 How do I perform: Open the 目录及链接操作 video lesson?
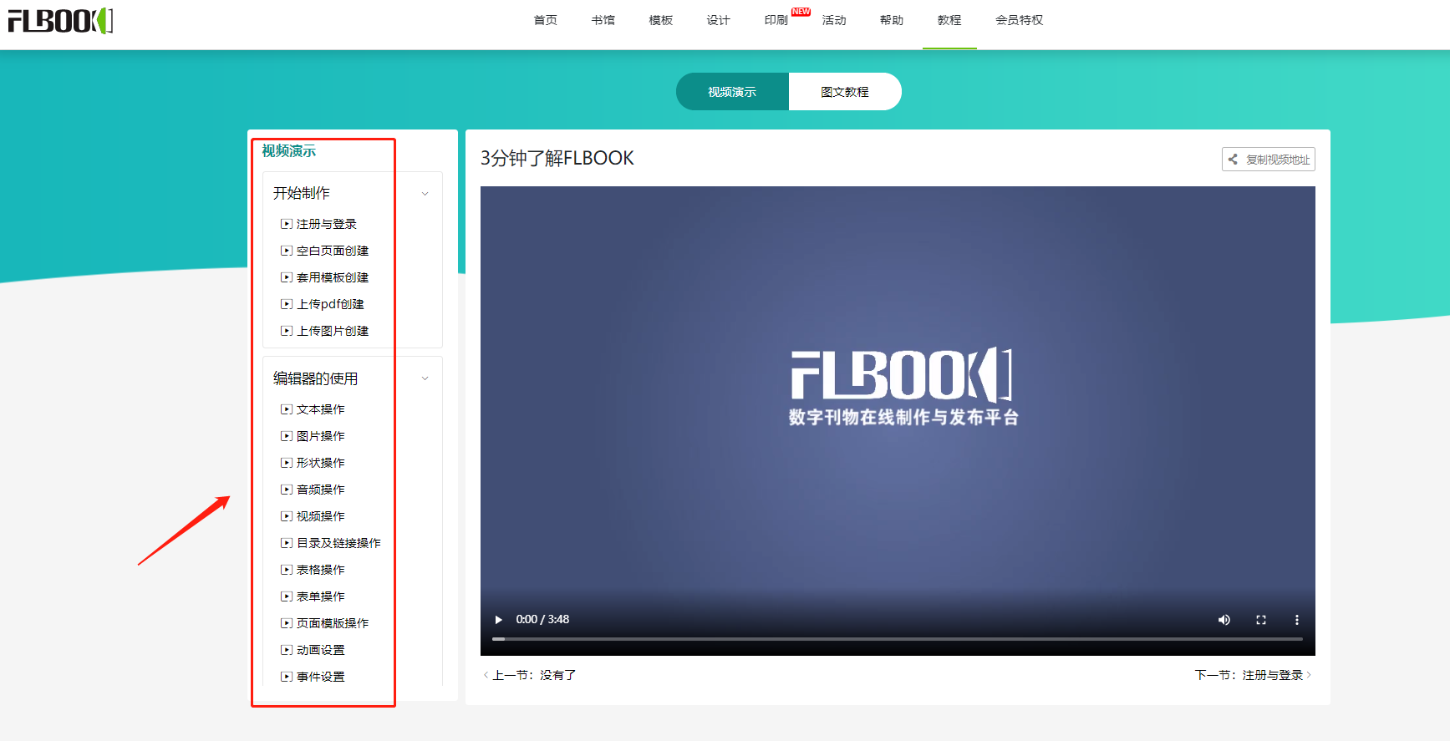[338, 543]
